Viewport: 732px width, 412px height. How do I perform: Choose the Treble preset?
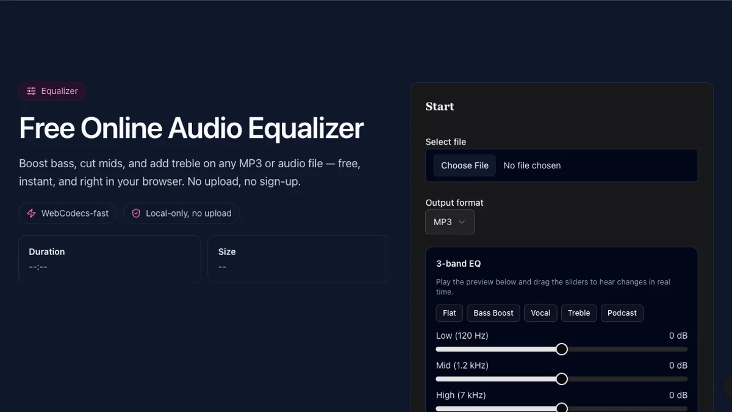coord(579,313)
